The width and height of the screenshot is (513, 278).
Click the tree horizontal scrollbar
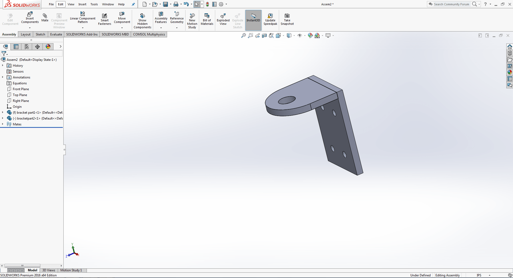click(x=22, y=266)
